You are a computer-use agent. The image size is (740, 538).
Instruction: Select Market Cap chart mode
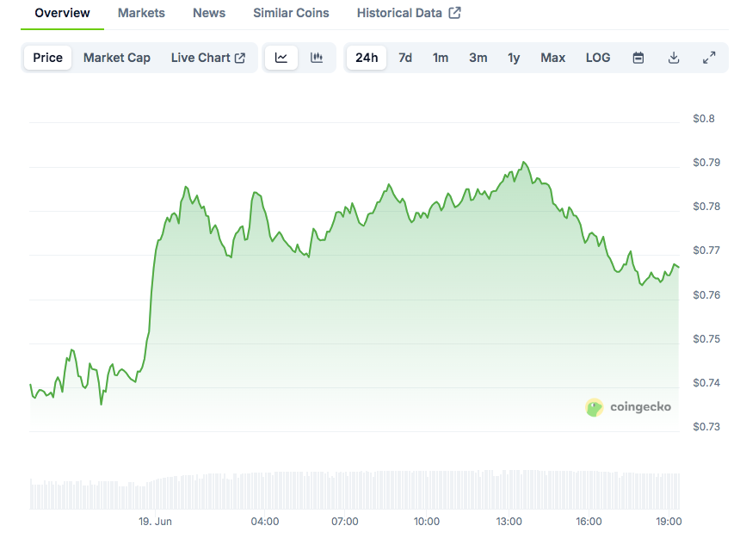point(117,58)
